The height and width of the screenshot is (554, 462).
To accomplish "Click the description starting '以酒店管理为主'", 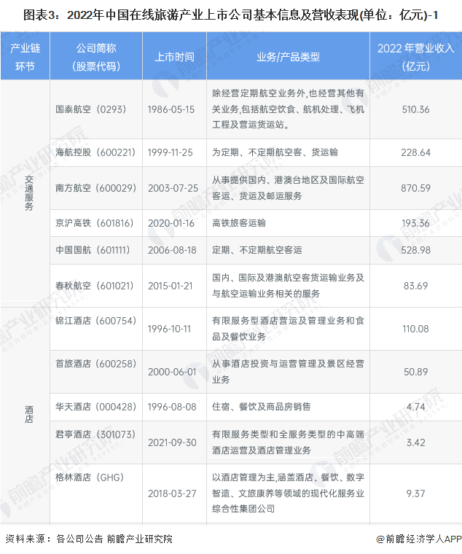I will (x=288, y=493).
